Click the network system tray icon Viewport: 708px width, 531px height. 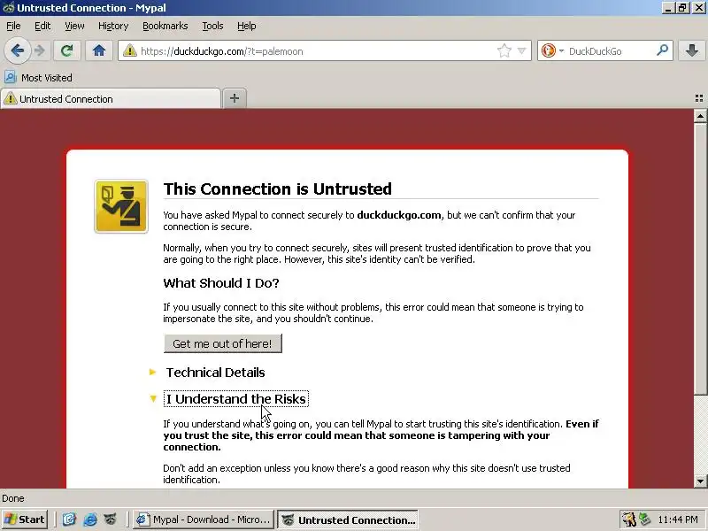coord(645,519)
